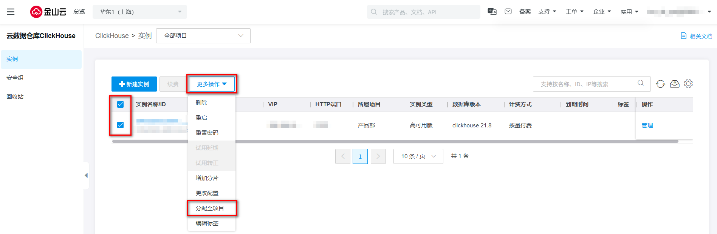Switch language with the translate icon

492,12
